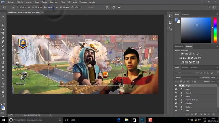
Task: Hide the Caballero layer
Action: (x=176, y=103)
